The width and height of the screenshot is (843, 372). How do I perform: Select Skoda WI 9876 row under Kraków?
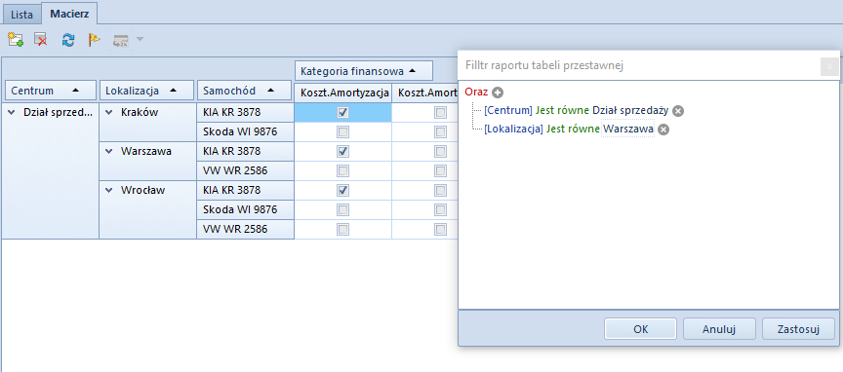tap(245, 132)
